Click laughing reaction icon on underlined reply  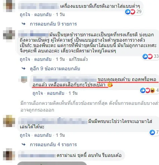153,90
